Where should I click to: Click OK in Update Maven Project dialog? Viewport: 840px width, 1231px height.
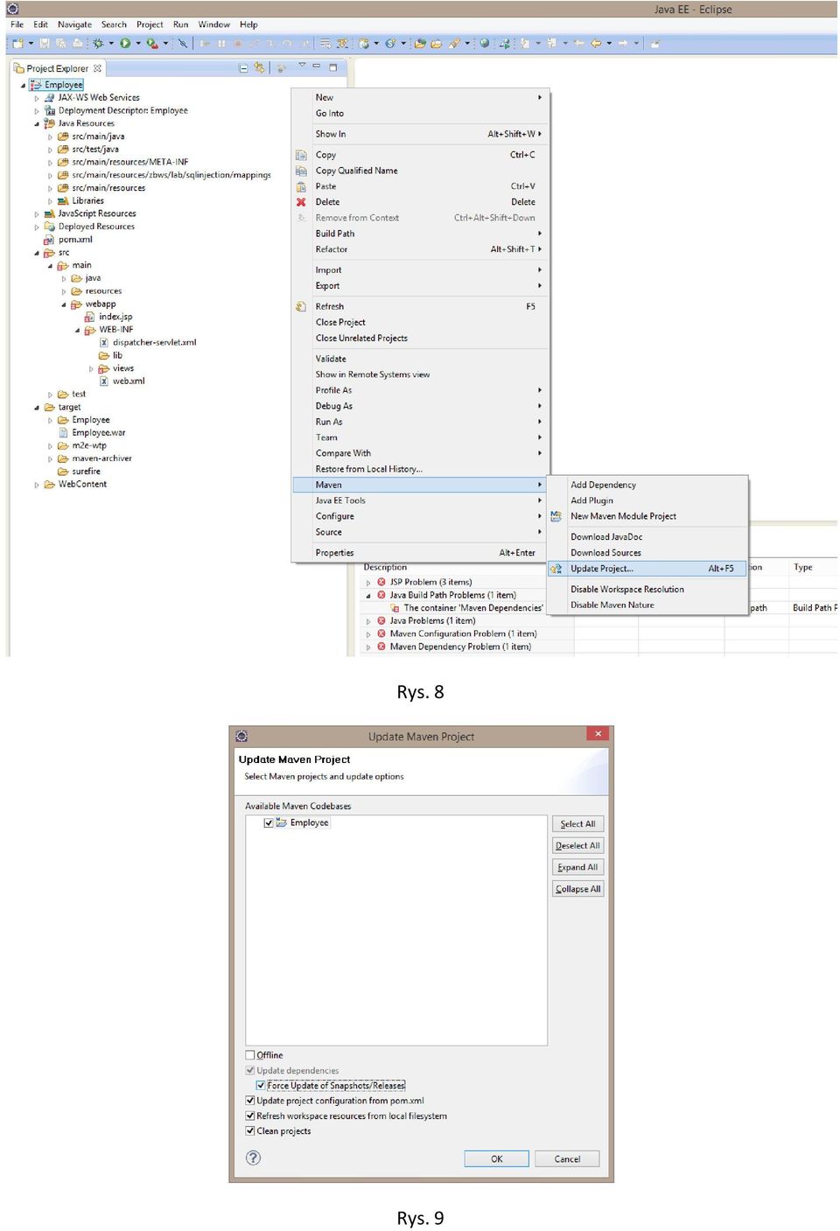click(496, 1159)
